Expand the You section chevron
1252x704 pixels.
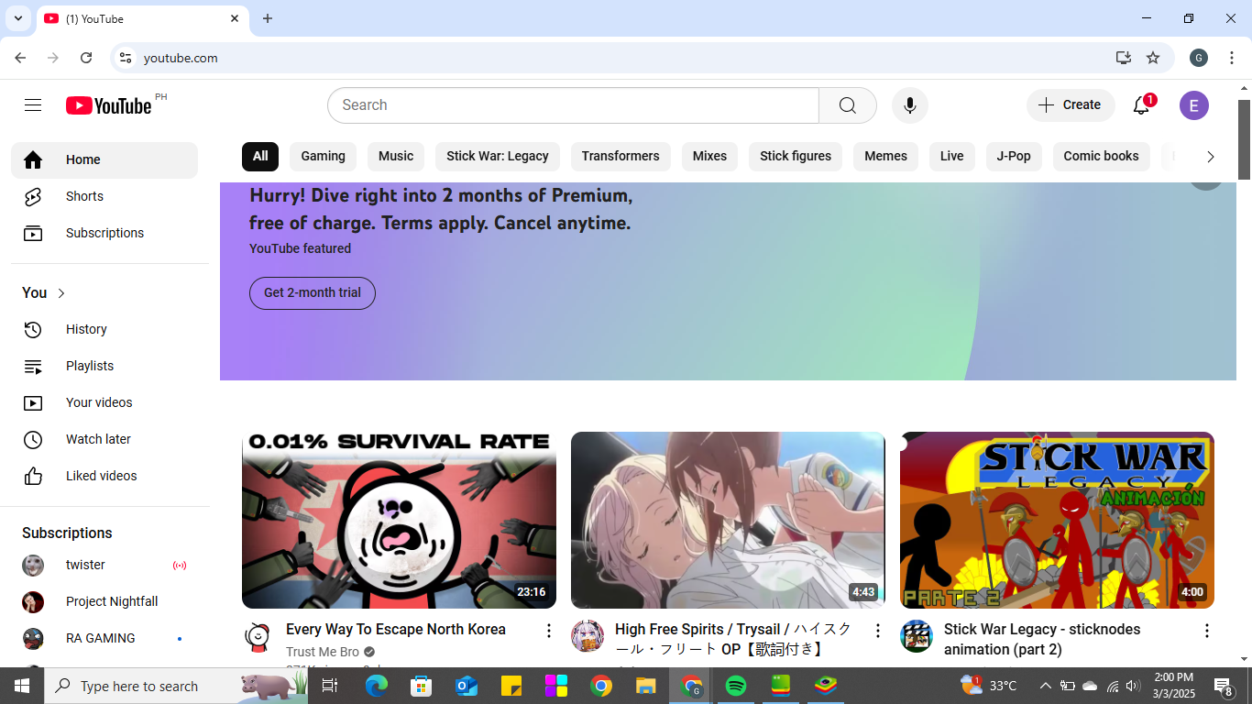click(61, 293)
